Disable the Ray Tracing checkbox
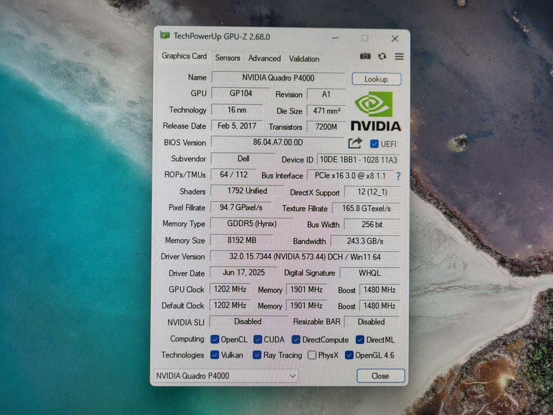Screen dimensions: 553x415 [257, 355]
